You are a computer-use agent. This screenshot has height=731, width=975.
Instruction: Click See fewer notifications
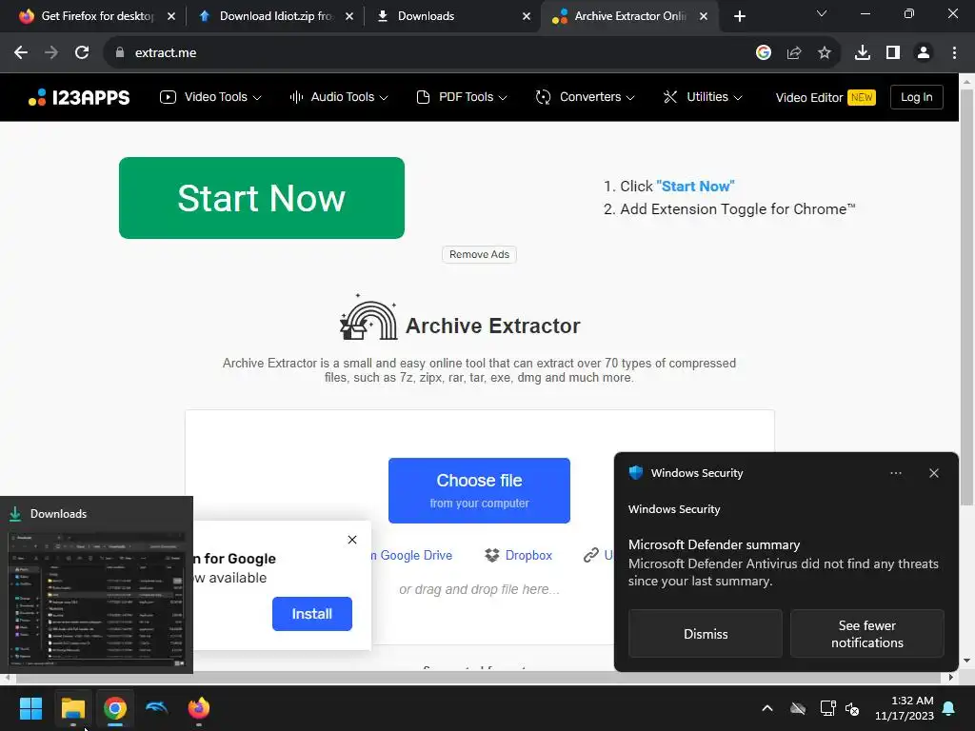point(867,633)
